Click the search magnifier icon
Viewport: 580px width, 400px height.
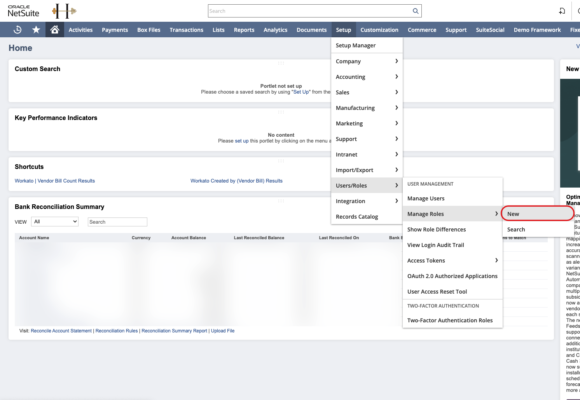415,11
